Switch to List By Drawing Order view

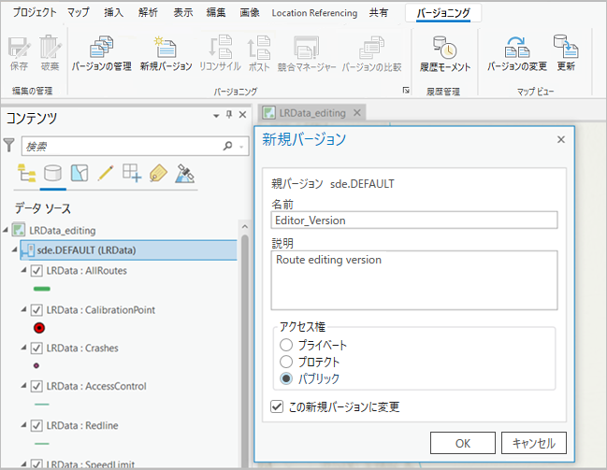pyautogui.click(x=26, y=173)
